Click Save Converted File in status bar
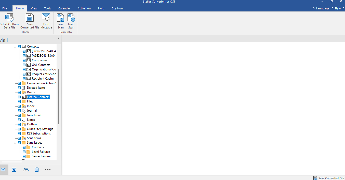 click(x=329, y=178)
